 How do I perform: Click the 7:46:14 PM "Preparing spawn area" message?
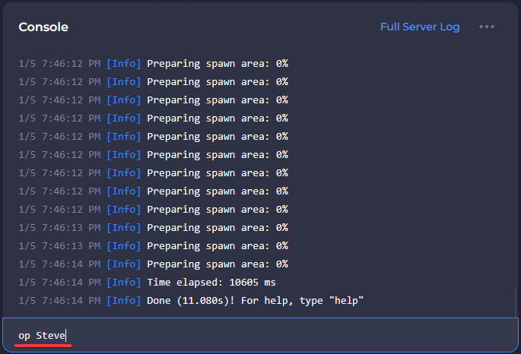point(217,264)
